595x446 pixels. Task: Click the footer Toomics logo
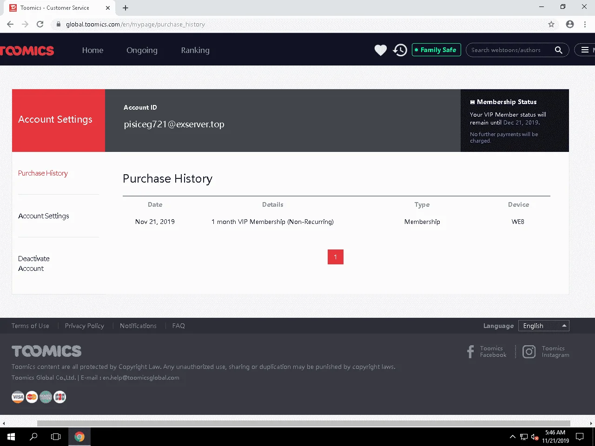[x=46, y=351]
